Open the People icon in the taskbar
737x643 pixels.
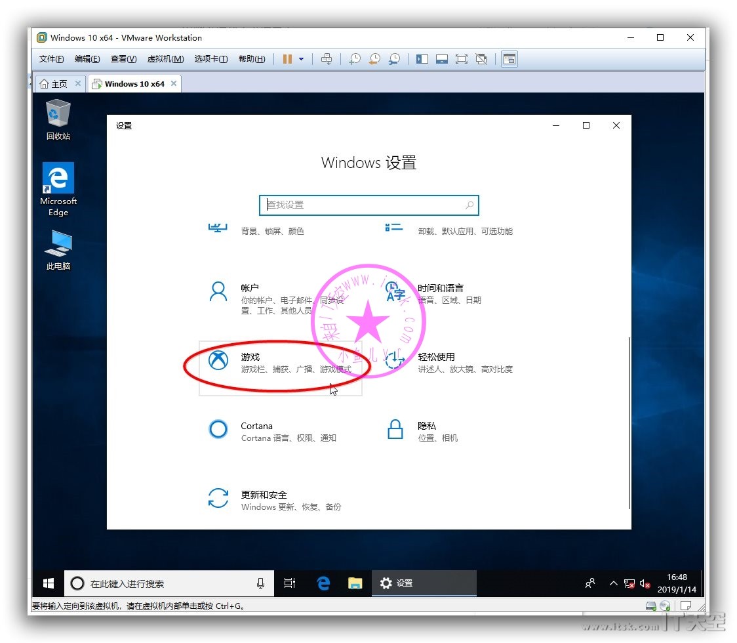[590, 583]
